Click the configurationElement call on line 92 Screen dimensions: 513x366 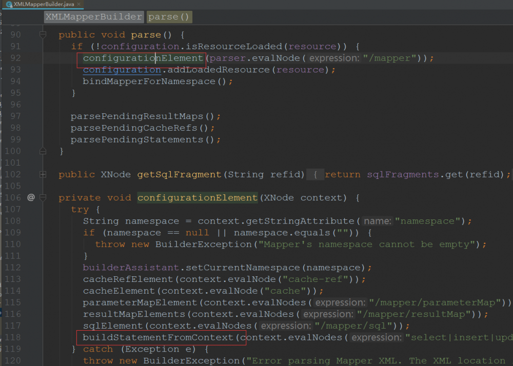pyautogui.click(x=143, y=58)
